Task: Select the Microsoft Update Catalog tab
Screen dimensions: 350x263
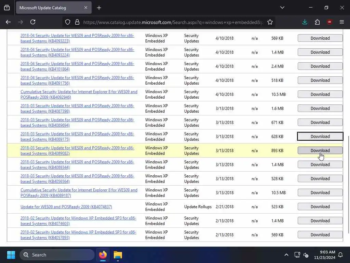Action: 54,8
